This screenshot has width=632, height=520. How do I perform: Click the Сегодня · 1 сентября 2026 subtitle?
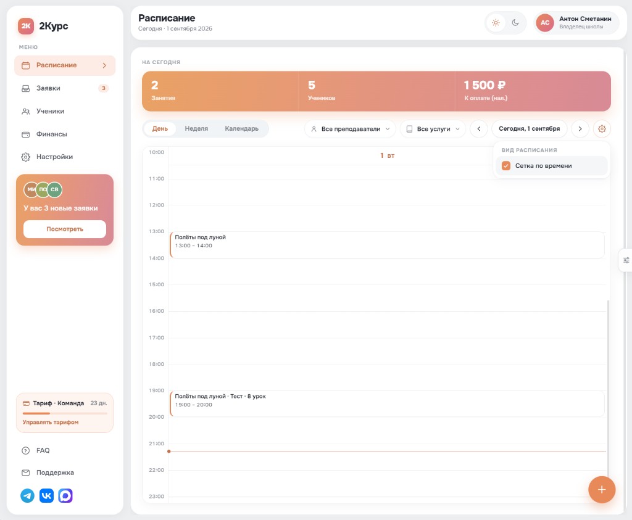coord(175,28)
